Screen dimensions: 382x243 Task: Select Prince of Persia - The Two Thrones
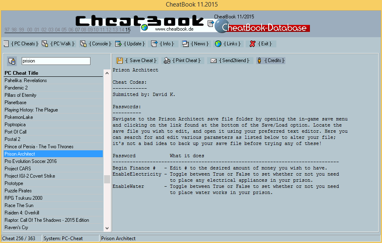[39, 147]
